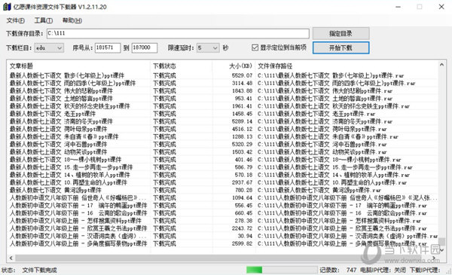
Task: Click size cell 30.94
Action: pos(246,236)
